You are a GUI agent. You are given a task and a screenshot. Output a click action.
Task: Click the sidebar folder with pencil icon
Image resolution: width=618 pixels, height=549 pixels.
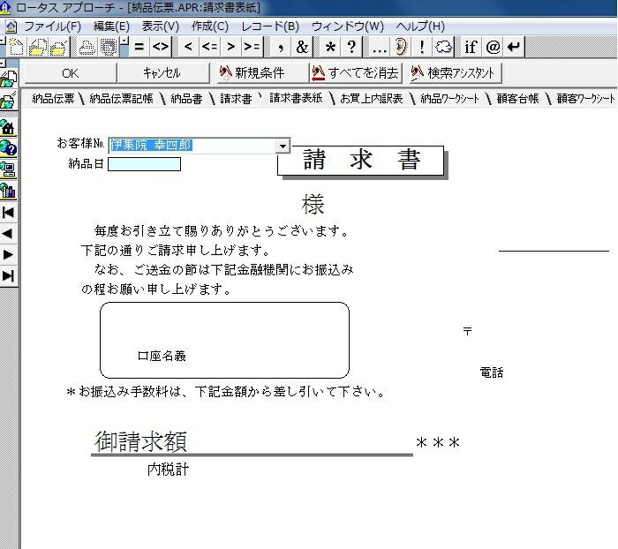(x=9, y=100)
